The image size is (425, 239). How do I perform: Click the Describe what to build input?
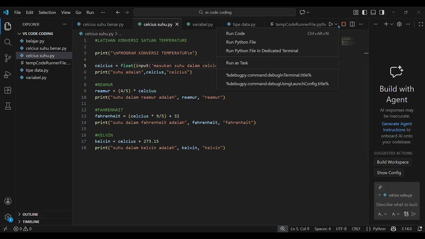point(397,204)
